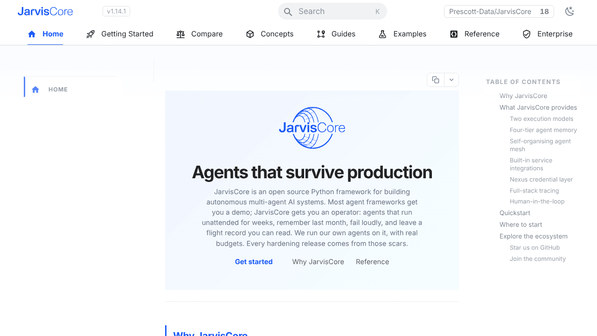This screenshot has width=597, height=336.
Task: Click the Why JarvisCore hero link
Action: pos(318,262)
